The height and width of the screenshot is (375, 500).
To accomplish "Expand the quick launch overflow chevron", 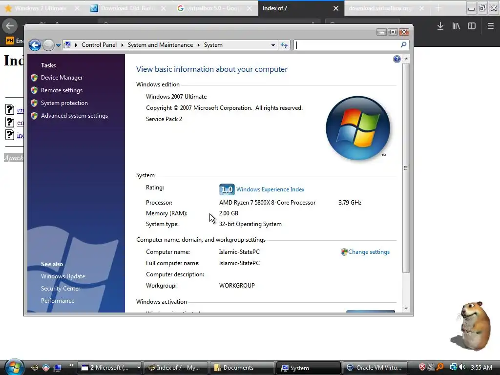I will pyautogui.click(x=71, y=365).
